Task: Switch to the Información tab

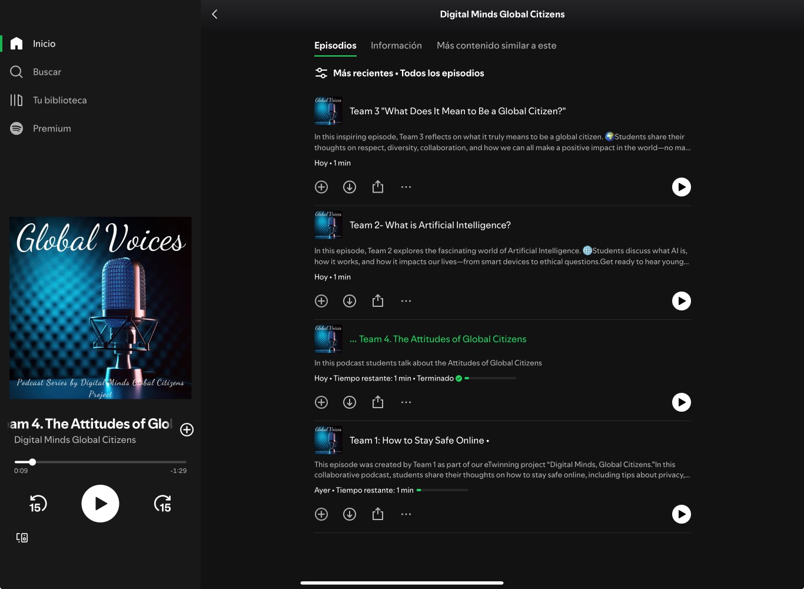Action: tap(396, 45)
